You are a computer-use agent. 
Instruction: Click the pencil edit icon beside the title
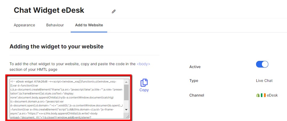114,11
